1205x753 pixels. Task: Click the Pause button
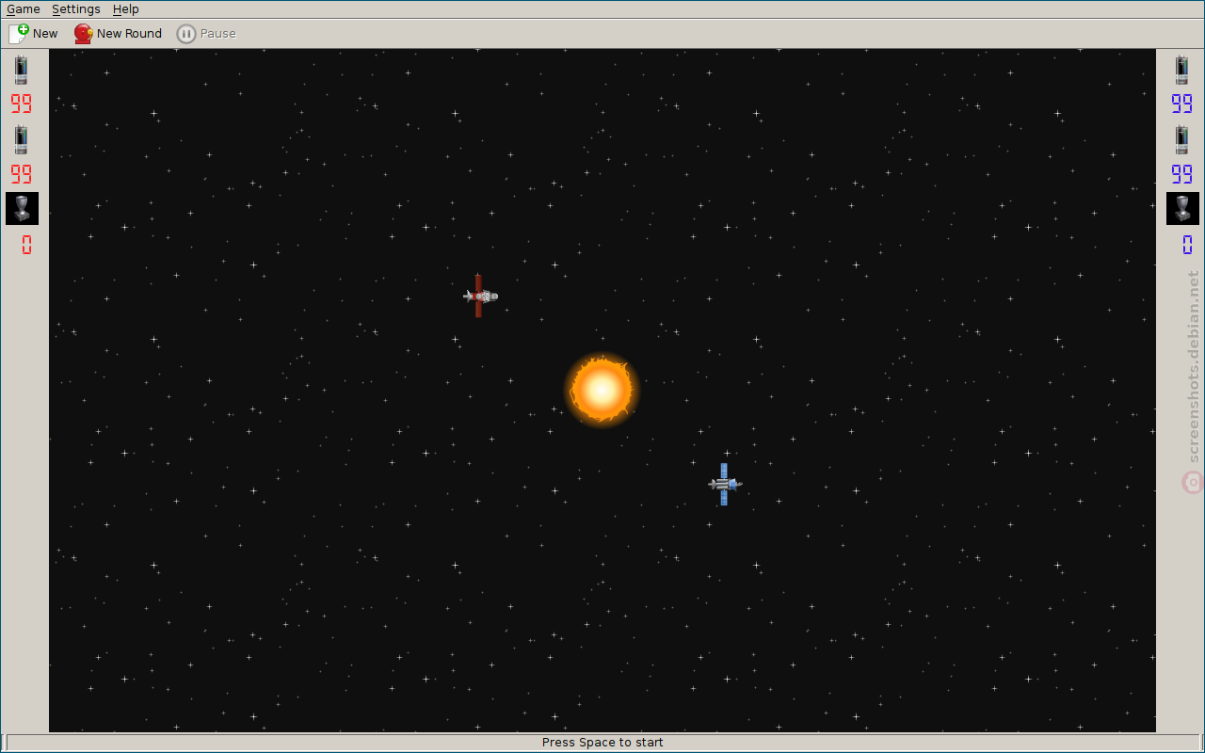[x=207, y=34]
